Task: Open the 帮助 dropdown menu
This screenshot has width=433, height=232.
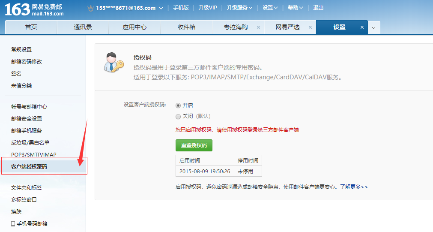Action: click(295, 8)
